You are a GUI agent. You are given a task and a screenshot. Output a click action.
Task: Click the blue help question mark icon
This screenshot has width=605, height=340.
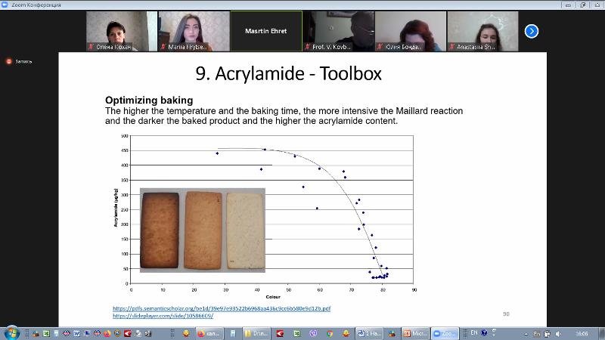click(x=484, y=332)
